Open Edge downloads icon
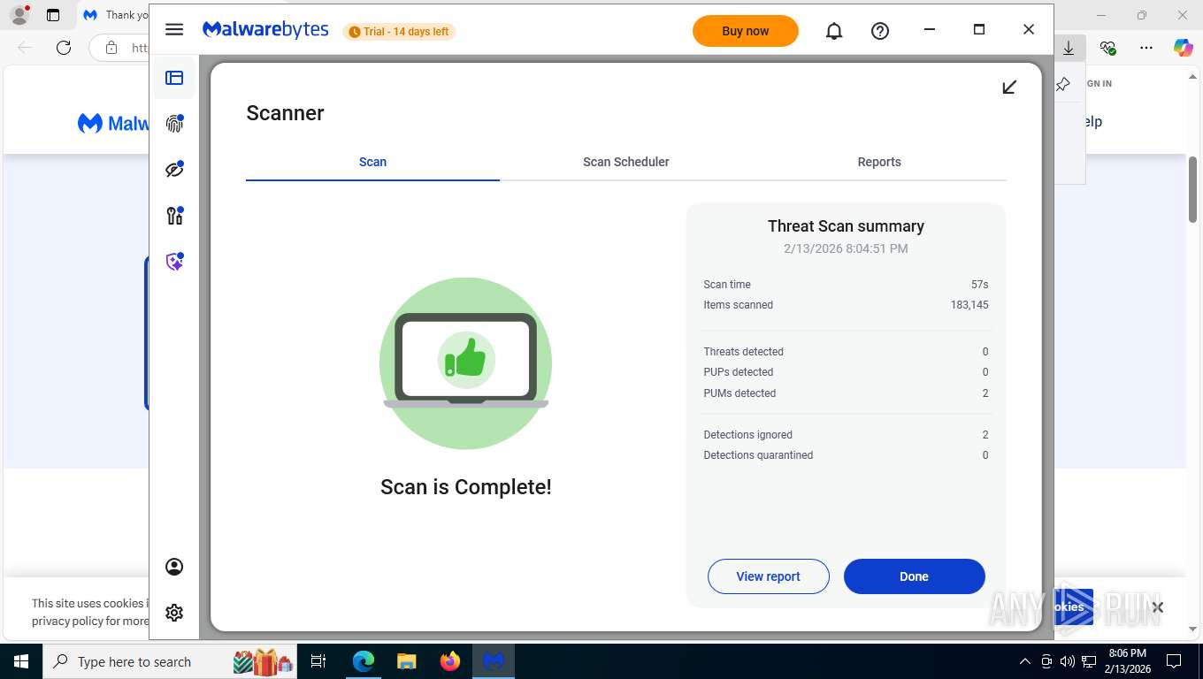Viewport: 1203px width, 679px height. click(x=1069, y=48)
